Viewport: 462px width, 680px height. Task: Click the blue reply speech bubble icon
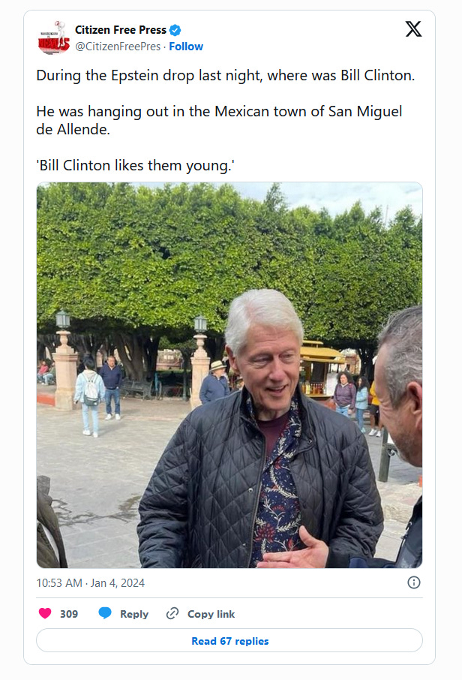pyautogui.click(x=105, y=613)
